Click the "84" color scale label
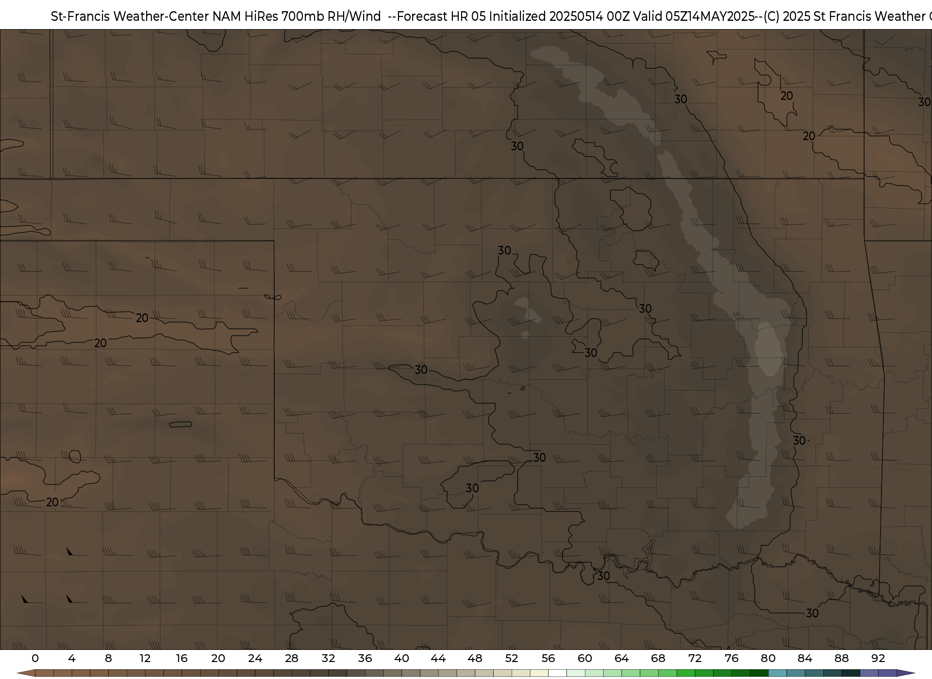The image size is (932, 679). (805, 658)
